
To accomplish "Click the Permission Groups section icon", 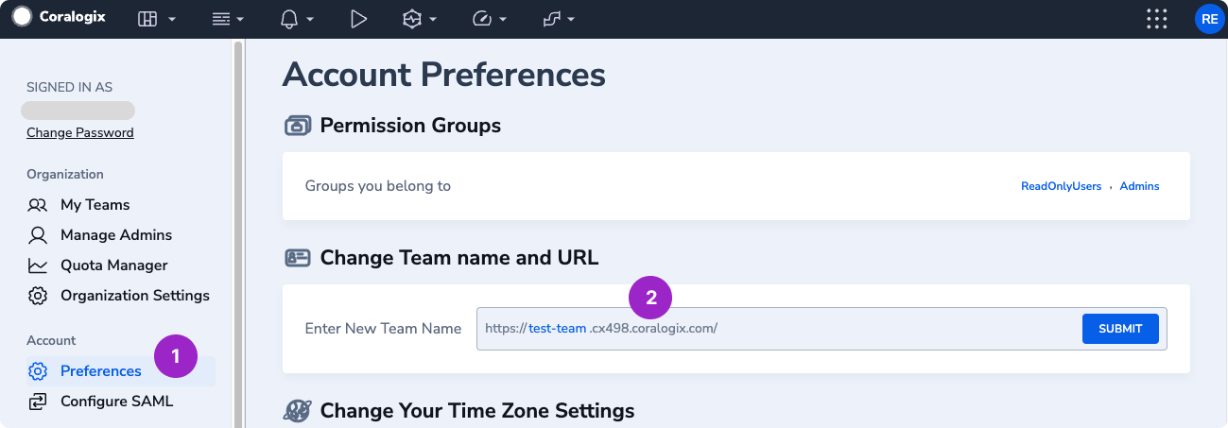I will (298, 126).
